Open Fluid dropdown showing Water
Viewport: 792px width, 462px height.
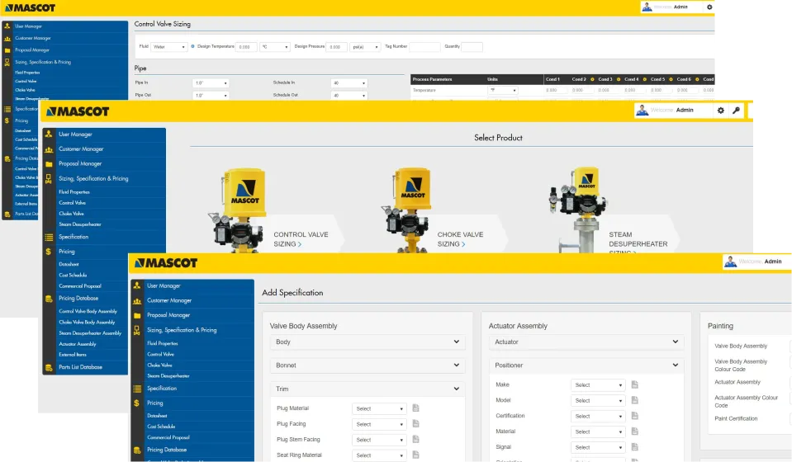click(x=168, y=46)
